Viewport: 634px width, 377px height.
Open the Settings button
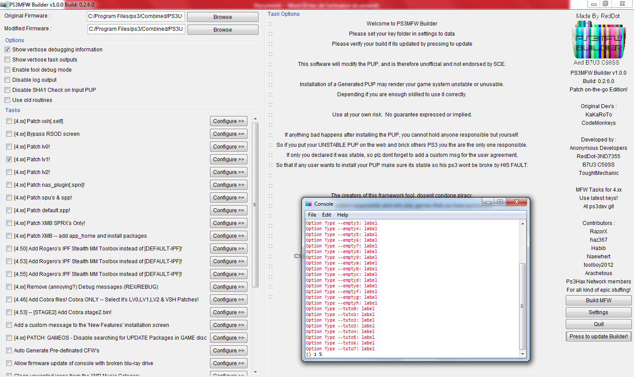point(599,312)
